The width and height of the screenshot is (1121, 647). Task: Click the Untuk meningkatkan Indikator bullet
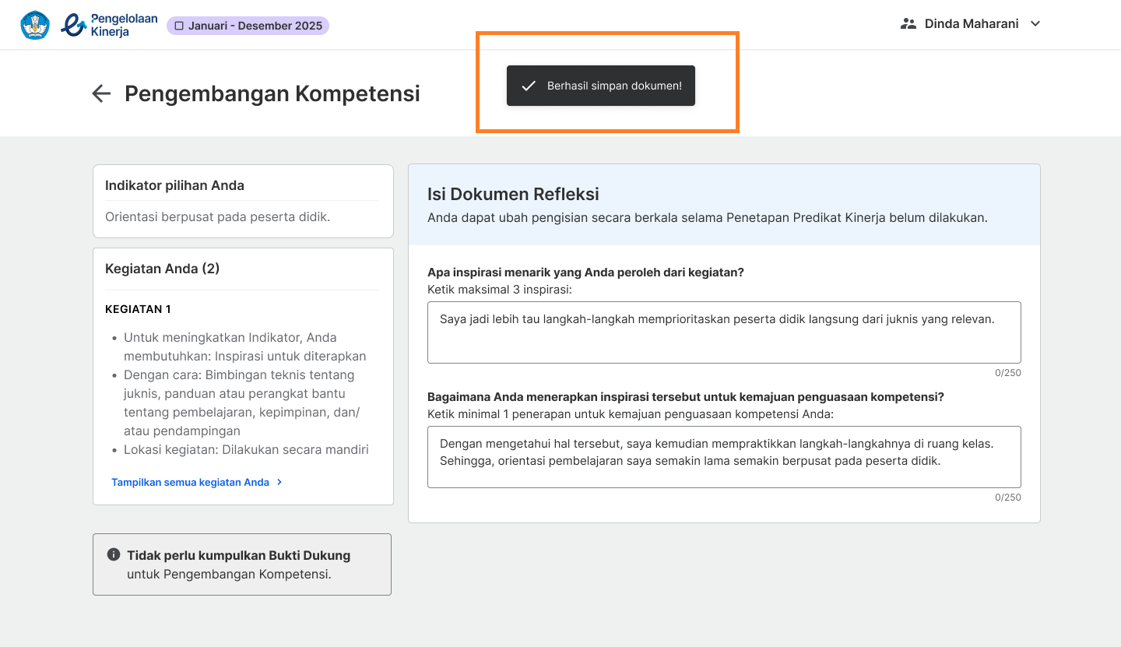[244, 346]
